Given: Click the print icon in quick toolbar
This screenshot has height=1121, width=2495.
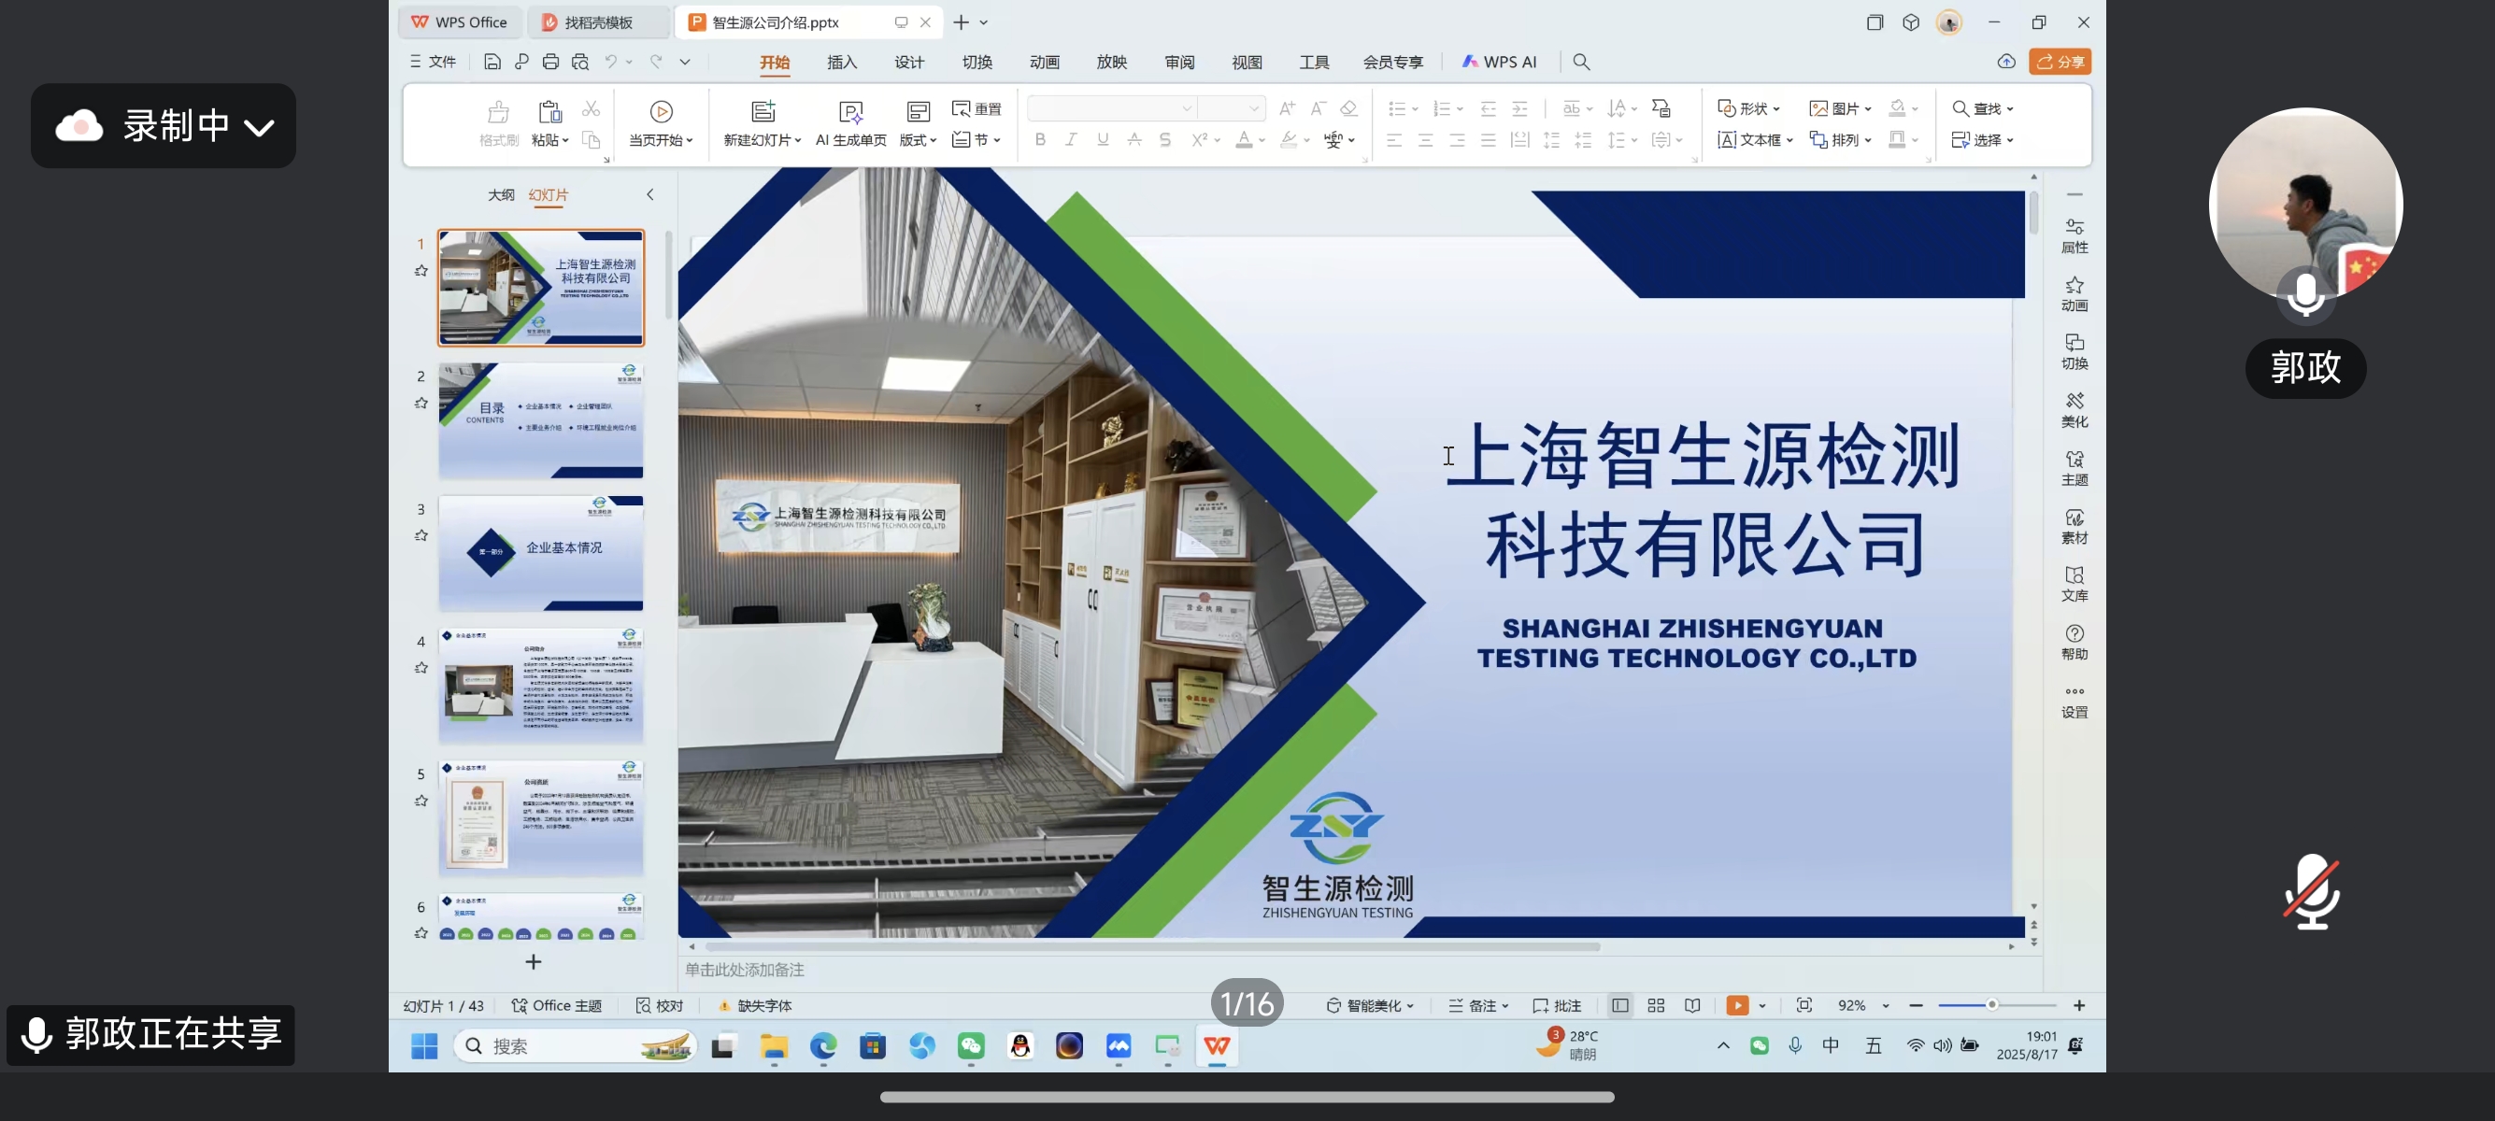Looking at the screenshot, I should click(x=550, y=62).
